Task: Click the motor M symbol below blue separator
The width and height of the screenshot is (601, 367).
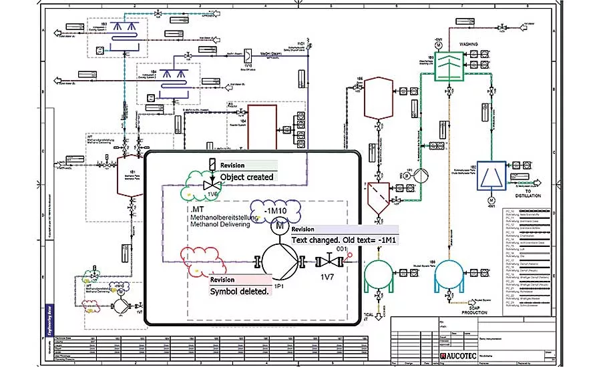Action: (x=491, y=200)
